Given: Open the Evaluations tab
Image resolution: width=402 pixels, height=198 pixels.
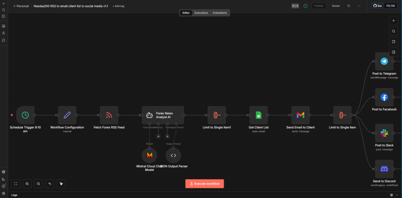Looking at the screenshot, I should click(220, 13).
